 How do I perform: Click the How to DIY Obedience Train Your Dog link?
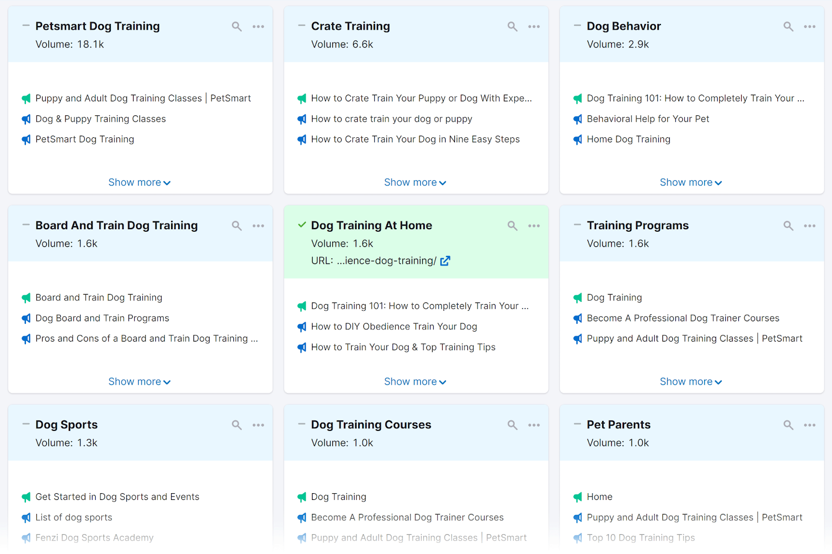tap(394, 326)
